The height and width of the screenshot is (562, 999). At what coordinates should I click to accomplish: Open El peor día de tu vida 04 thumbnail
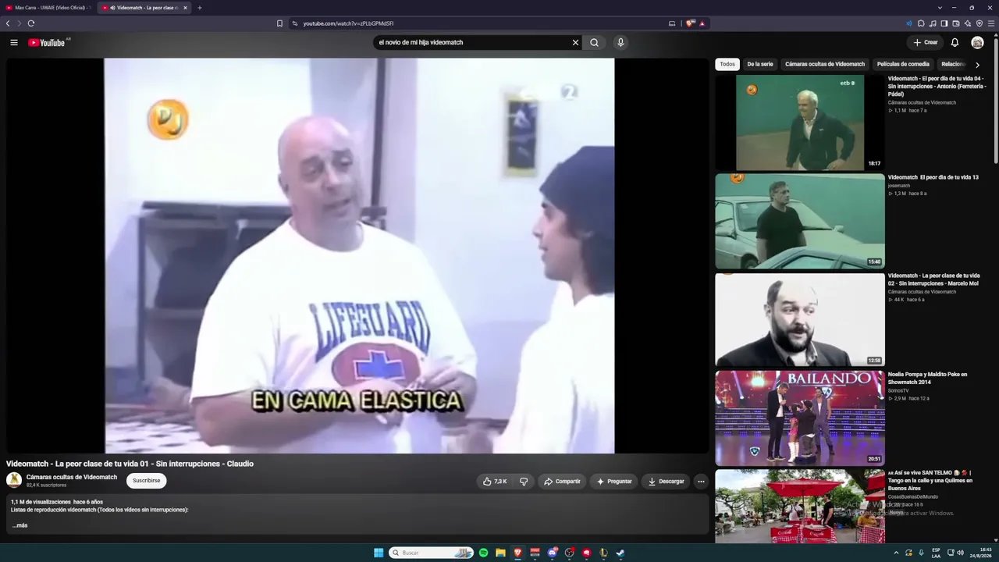[x=800, y=123]
